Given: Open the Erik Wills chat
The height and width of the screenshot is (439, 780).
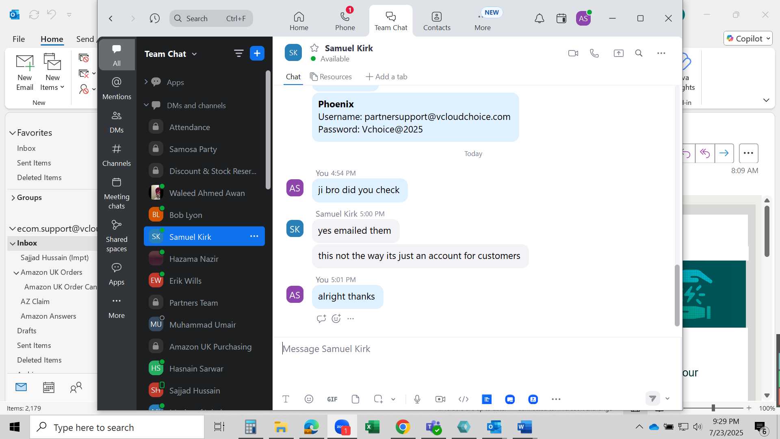Looking at the screenshot, I should (x=204, y=280).
